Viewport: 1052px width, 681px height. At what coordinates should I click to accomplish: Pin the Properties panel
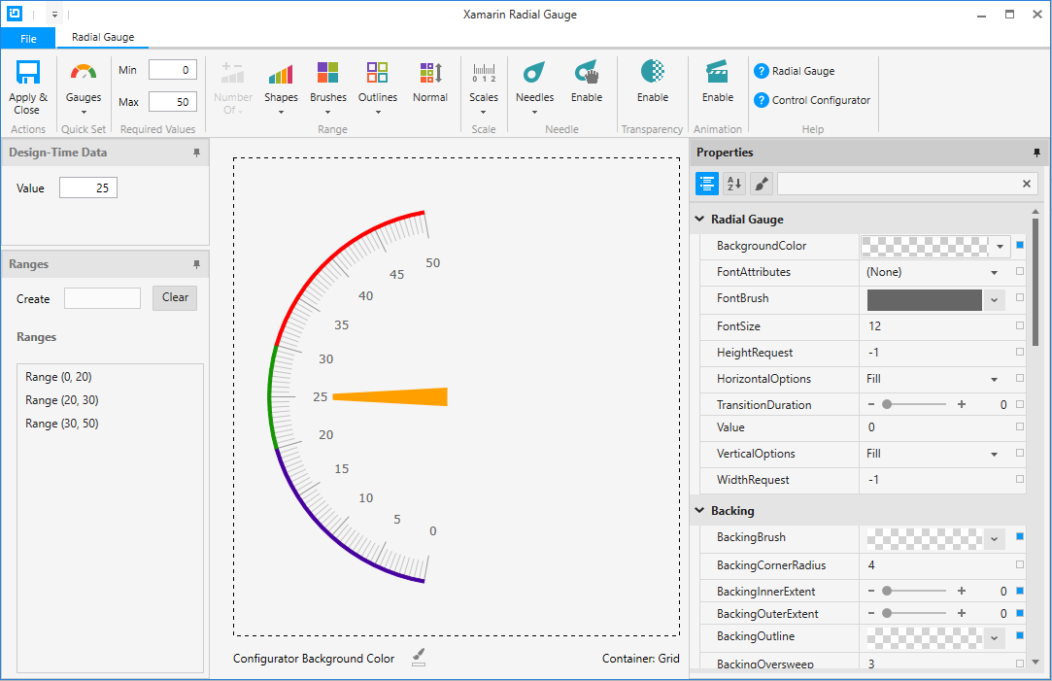[x=1036, y=153]
